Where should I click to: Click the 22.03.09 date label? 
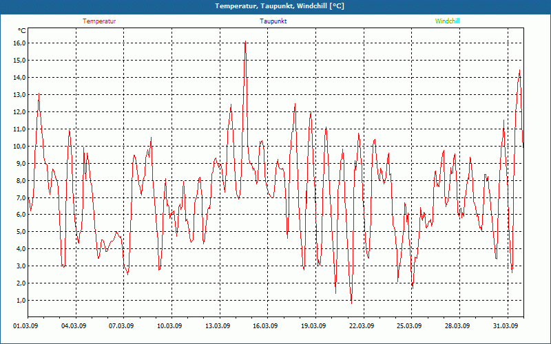[362, 325]
